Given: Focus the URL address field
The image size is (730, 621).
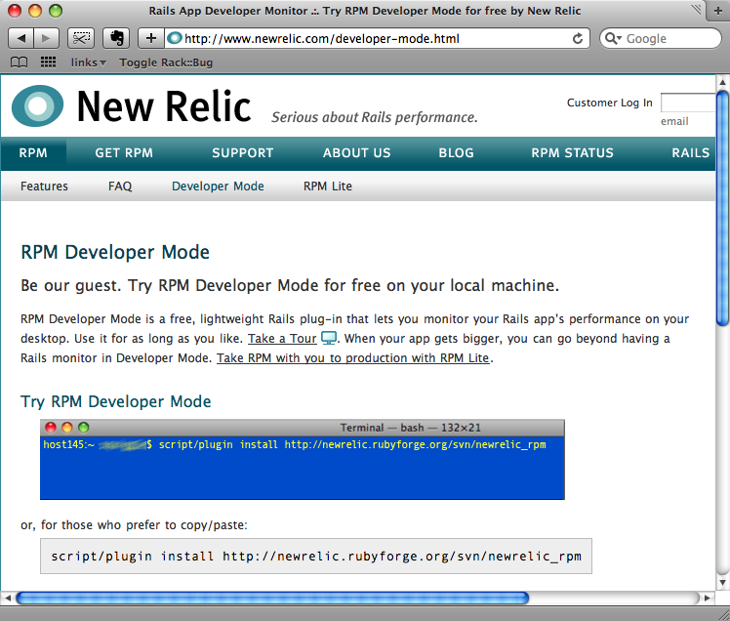Looking at the screenshot, I should click(x=375, y=38).
